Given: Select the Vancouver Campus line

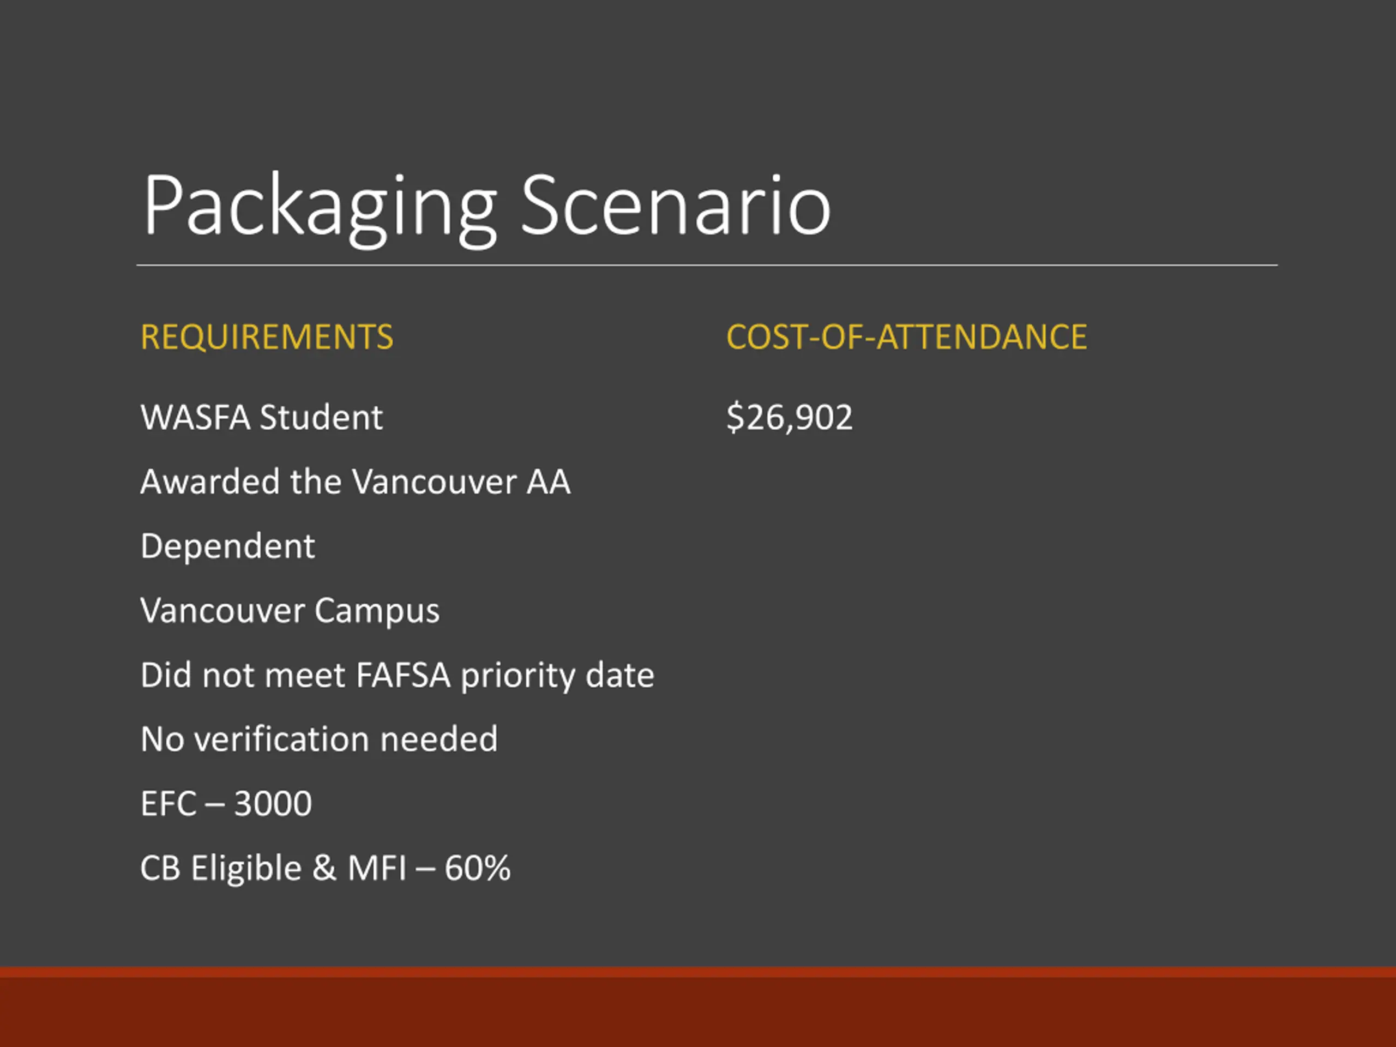Looking at the screenshot, I should (290, 611).
